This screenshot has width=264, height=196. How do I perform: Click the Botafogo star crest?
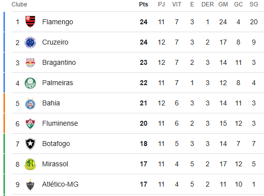pos(30,144)
